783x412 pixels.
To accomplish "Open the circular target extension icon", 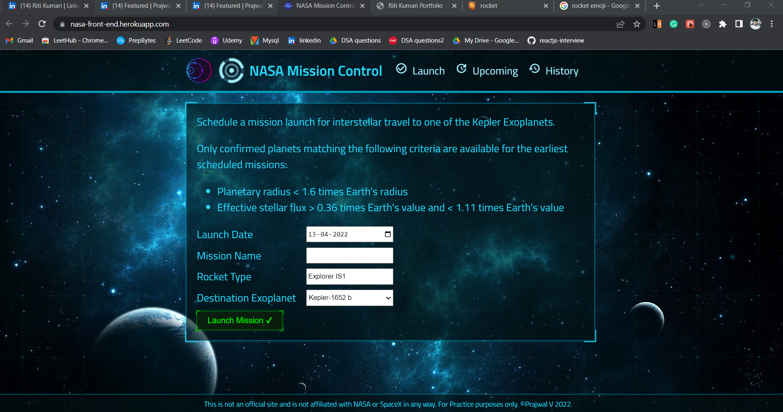I will click(x=707, y=24).
